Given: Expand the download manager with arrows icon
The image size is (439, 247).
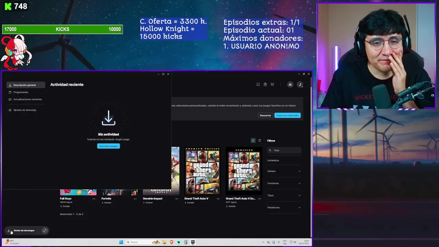Looking at the screenshot, I should tap(45, 231).
